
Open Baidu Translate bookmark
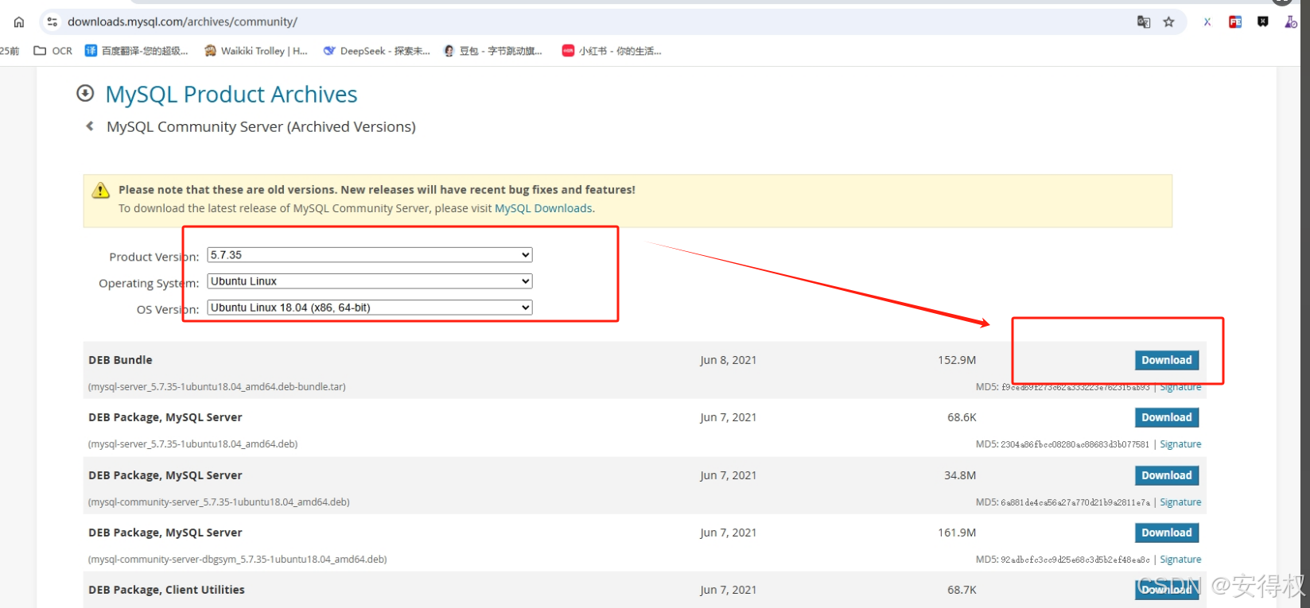pos(137,51)
